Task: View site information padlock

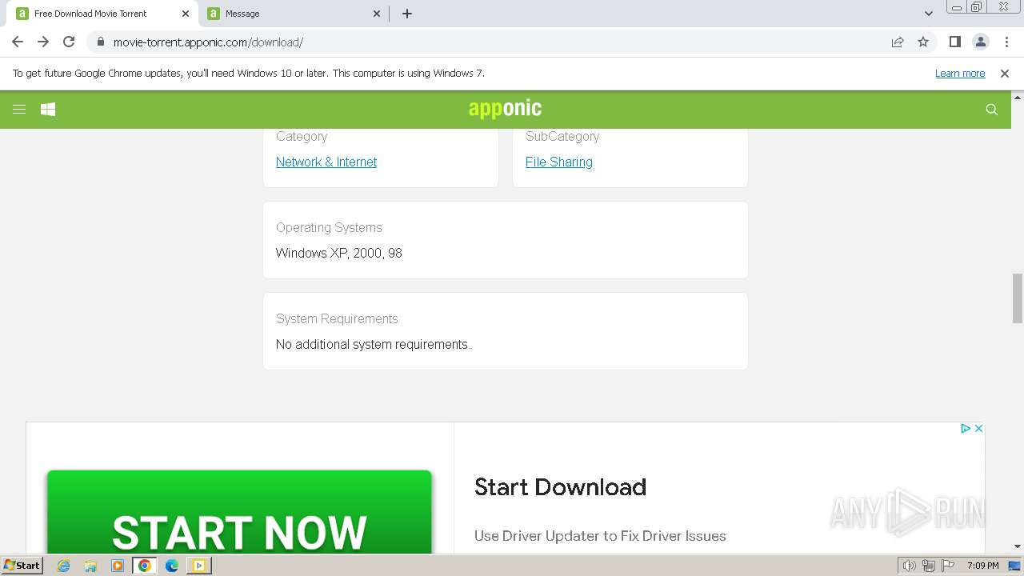Action: click(x=100, y=42)
